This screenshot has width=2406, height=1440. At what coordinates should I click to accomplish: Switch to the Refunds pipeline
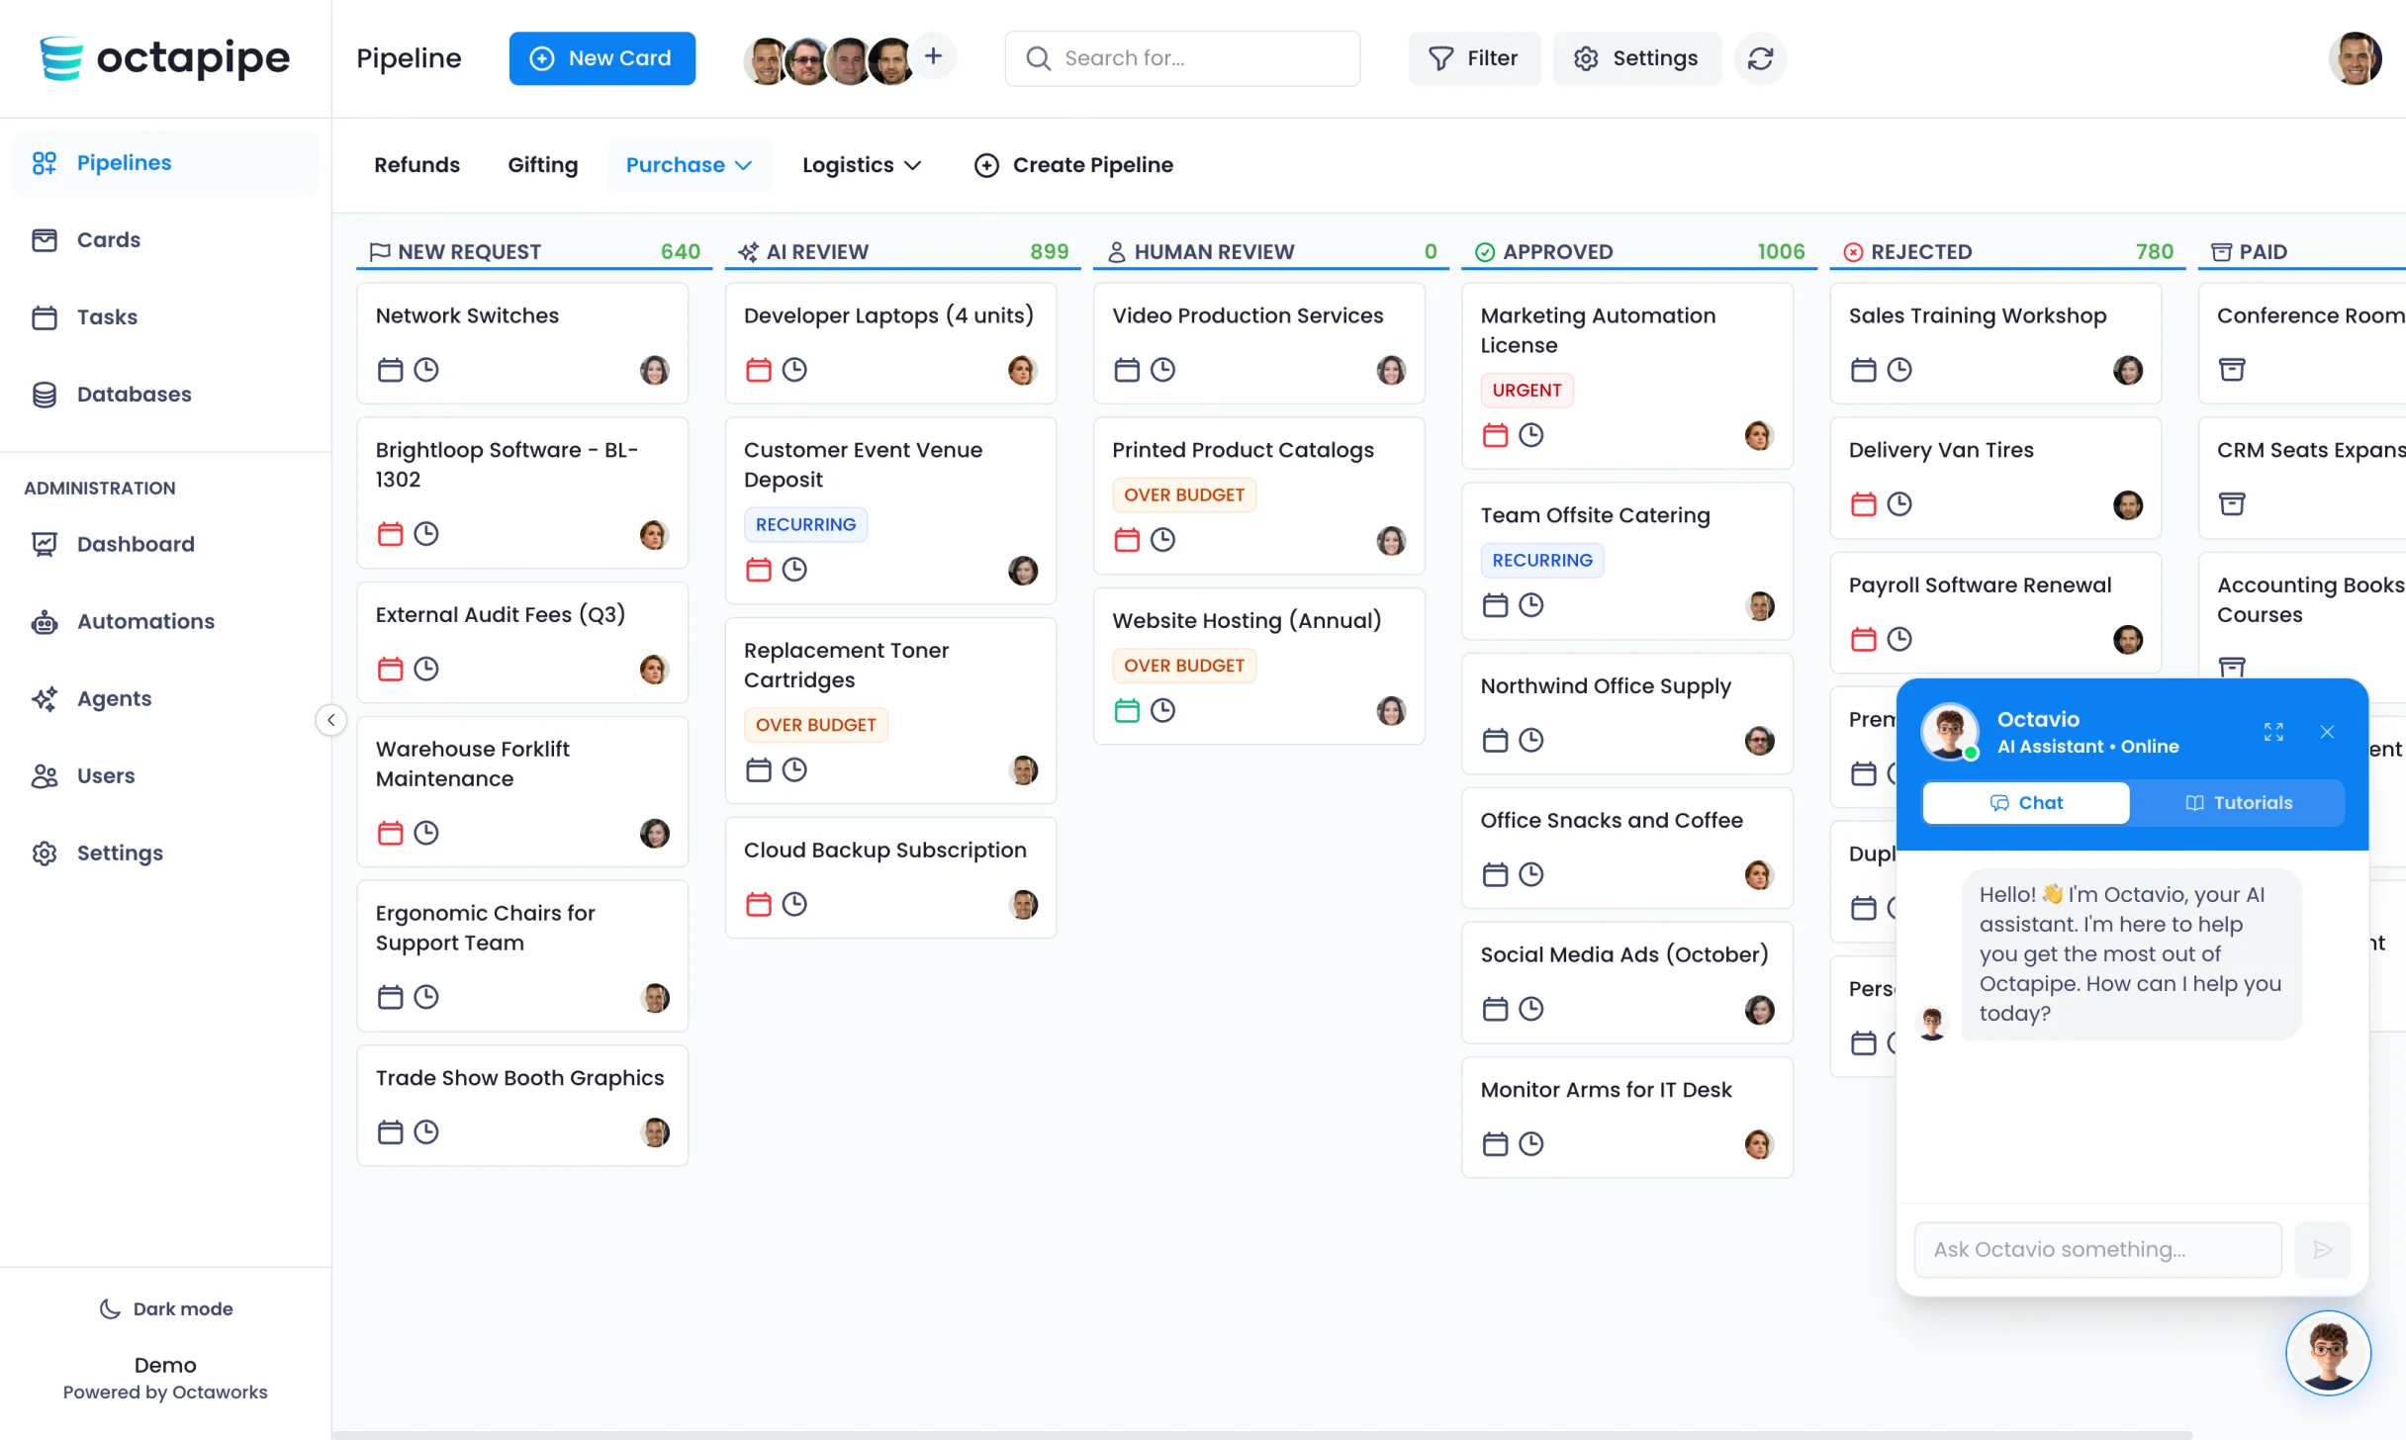tap(416, 165)
